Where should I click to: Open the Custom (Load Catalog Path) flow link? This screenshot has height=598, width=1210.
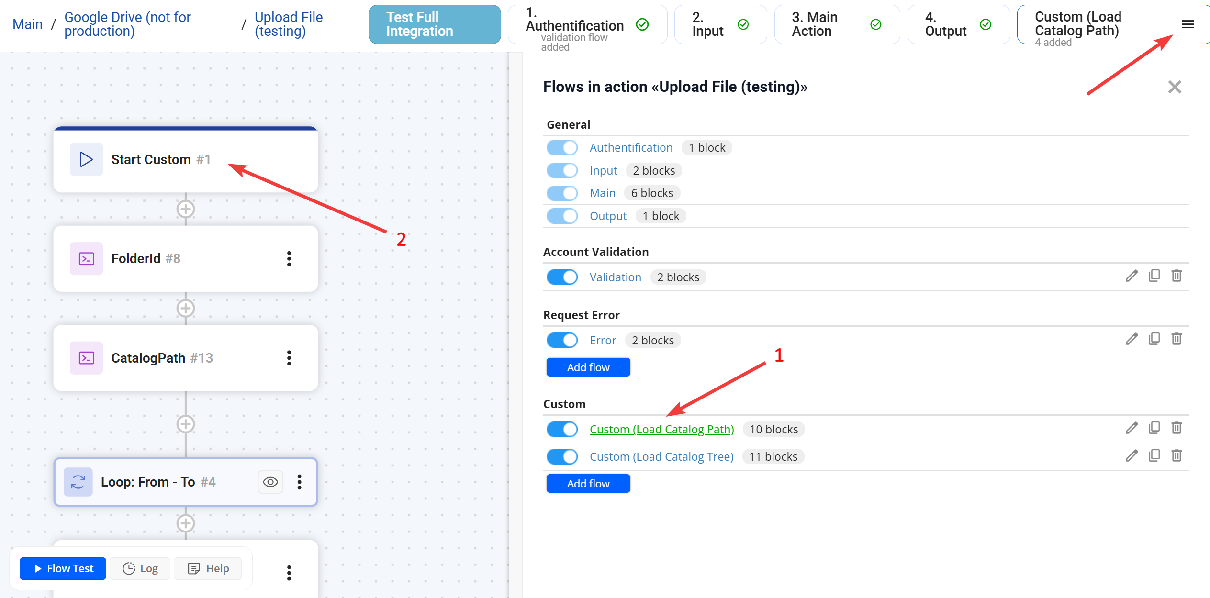point(661,429)
